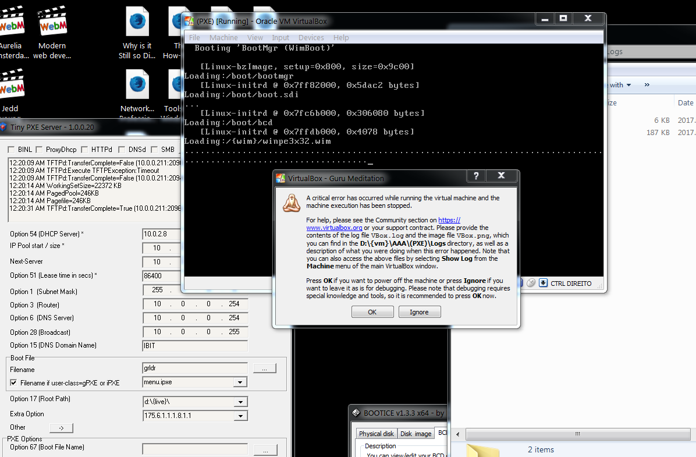The width and height of the screenshot is (696, 457).
Task: Click the '2 items' Explorer status text
Action: click(x=541, y=449)
